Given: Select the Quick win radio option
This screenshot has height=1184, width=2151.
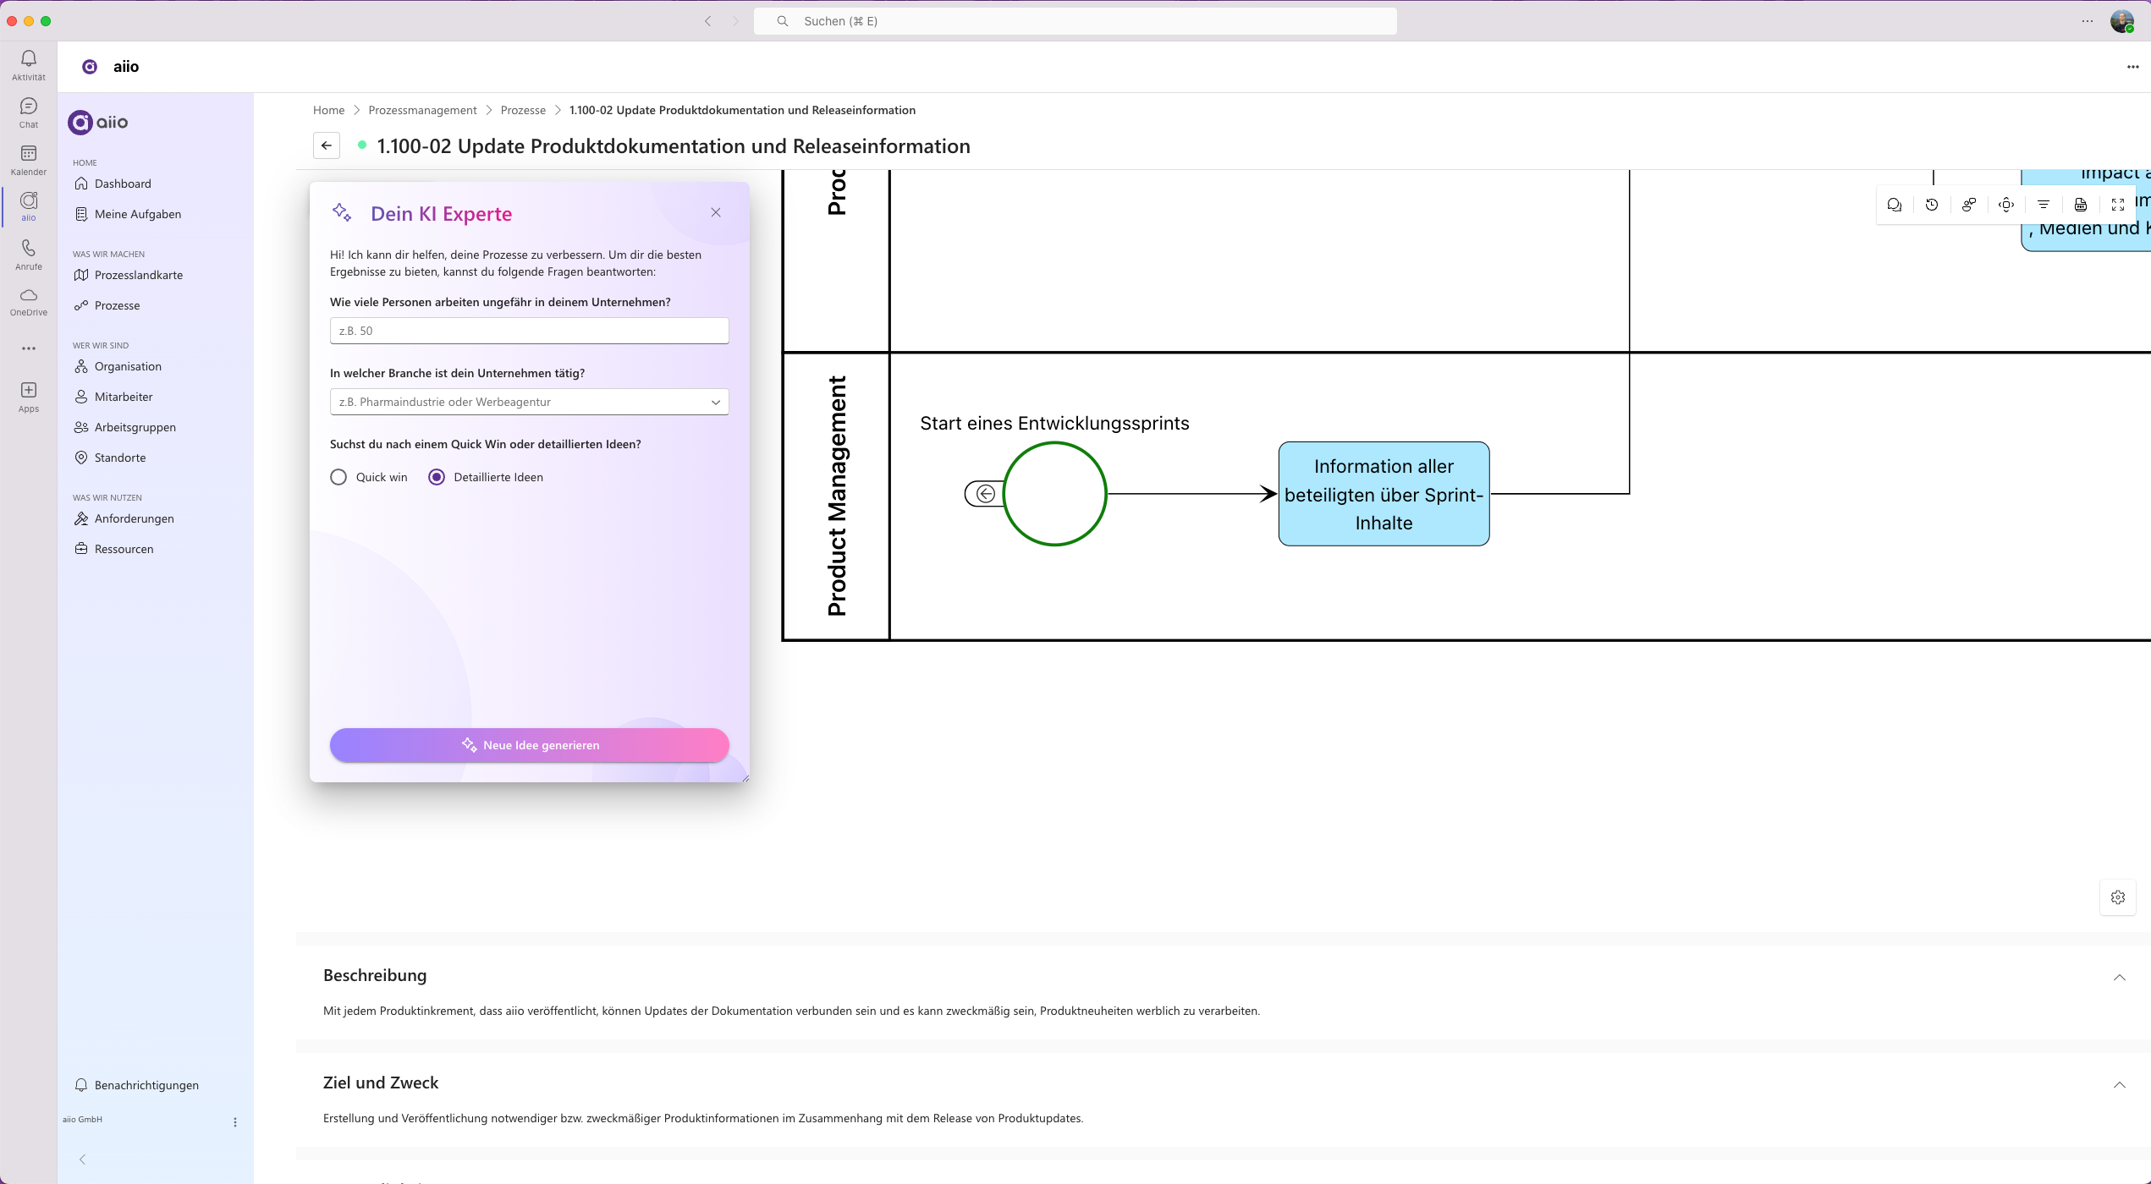Looking at the screenshot, I should [x=338, y=477].
